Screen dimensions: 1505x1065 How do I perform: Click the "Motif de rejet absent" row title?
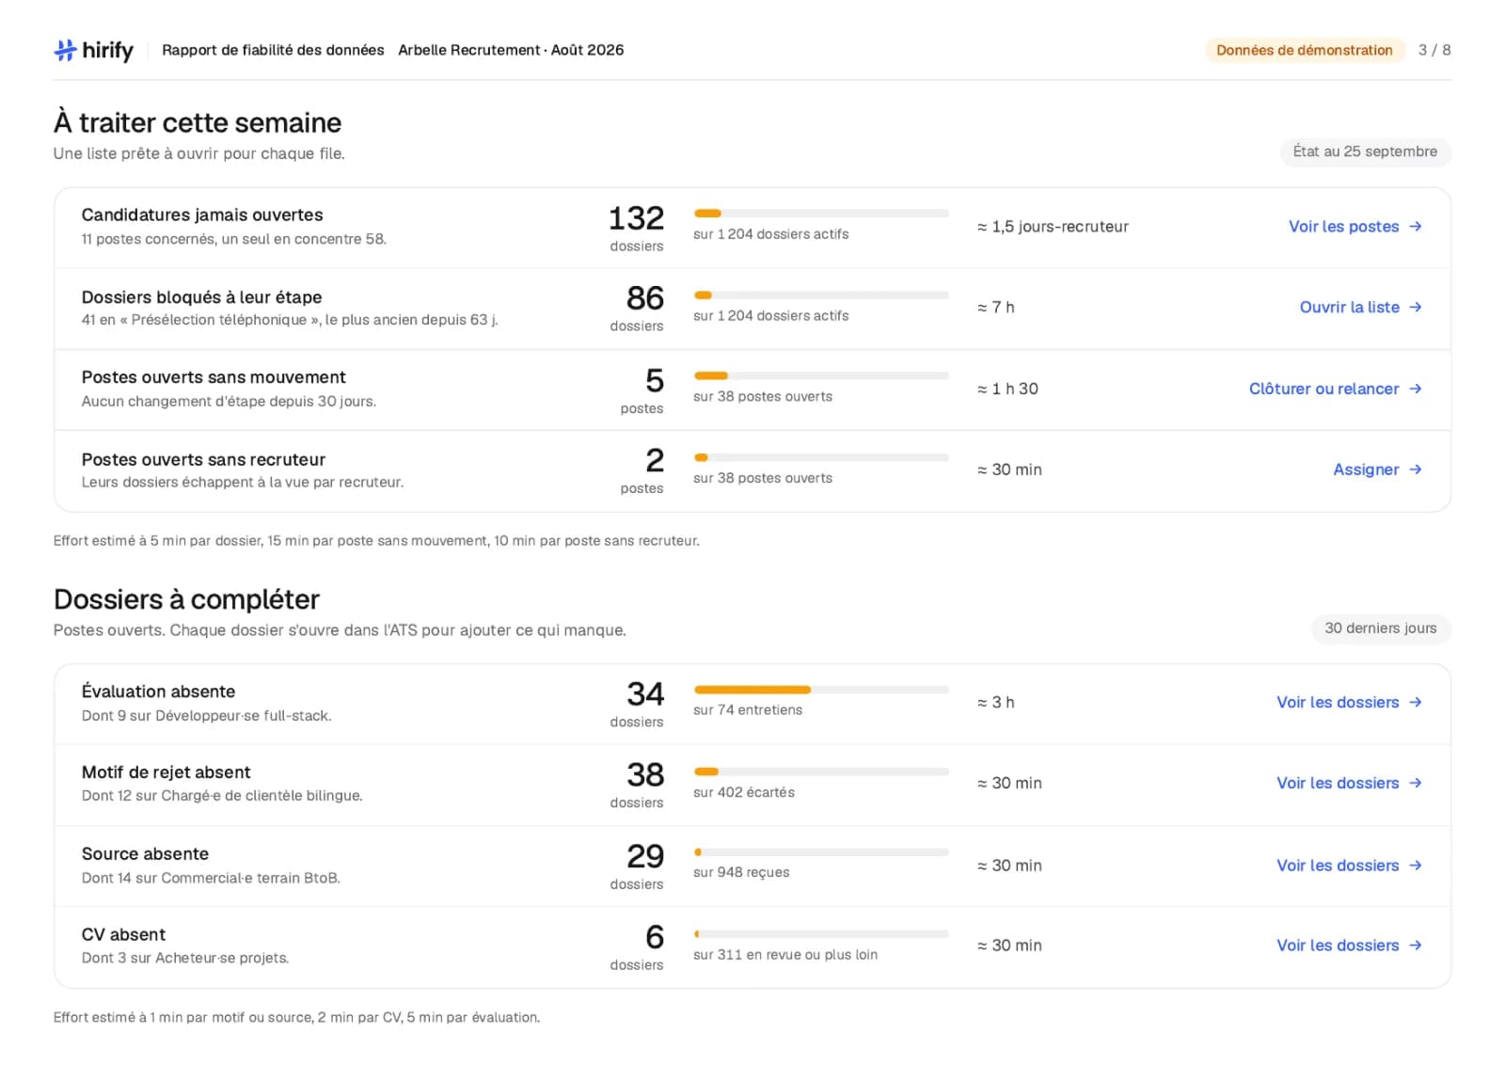pos(166,772)
